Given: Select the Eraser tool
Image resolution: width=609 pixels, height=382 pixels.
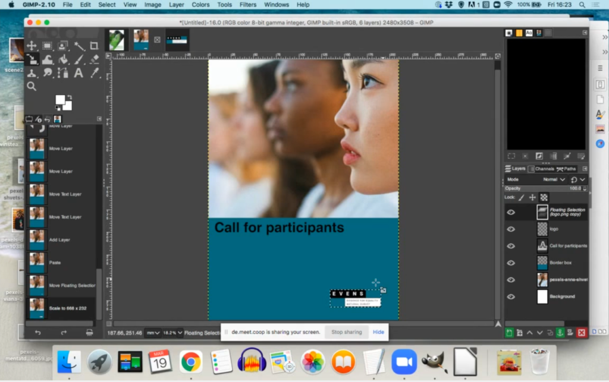Looking at the screenshot, I should pyautogui.click(x=95, y=59).
